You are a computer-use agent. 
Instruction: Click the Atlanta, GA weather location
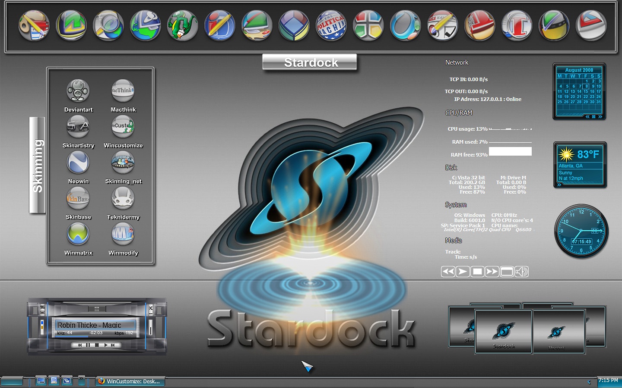pos(571,166)
